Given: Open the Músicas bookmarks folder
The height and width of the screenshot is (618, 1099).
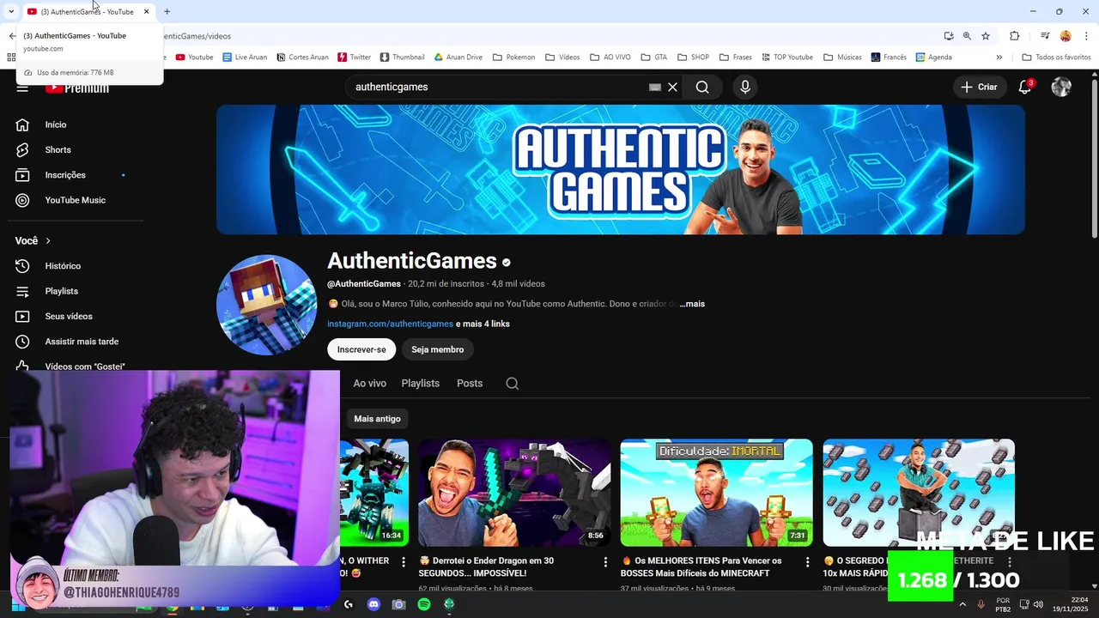Looking at the screenshot, I should 842,57.
